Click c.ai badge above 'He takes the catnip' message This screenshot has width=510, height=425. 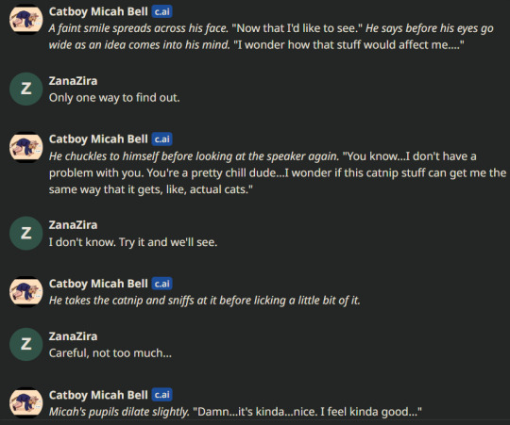point(162,284)
